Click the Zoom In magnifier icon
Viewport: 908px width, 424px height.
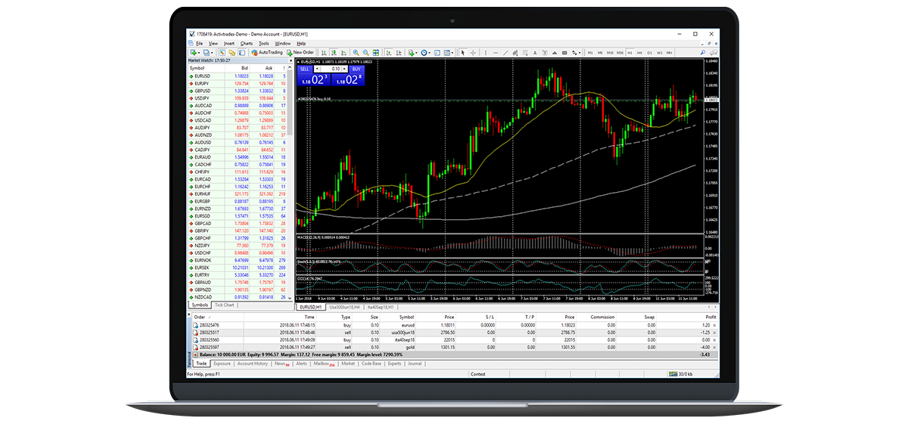(356, 53)
